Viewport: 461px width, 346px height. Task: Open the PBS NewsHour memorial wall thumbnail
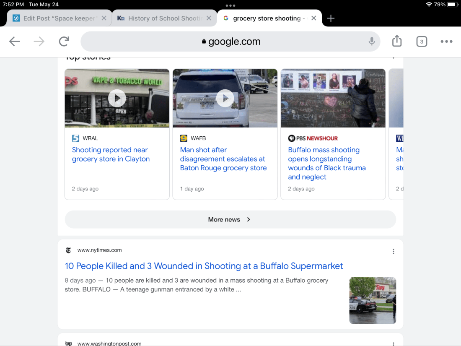333,98
